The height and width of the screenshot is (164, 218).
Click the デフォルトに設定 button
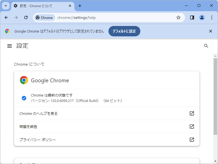[x=124, y=31]
